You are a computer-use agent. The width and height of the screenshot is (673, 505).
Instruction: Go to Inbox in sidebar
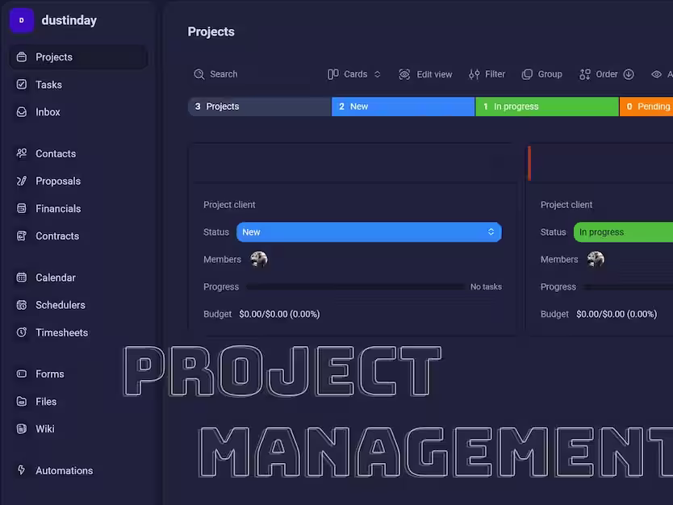coord(78,112)
